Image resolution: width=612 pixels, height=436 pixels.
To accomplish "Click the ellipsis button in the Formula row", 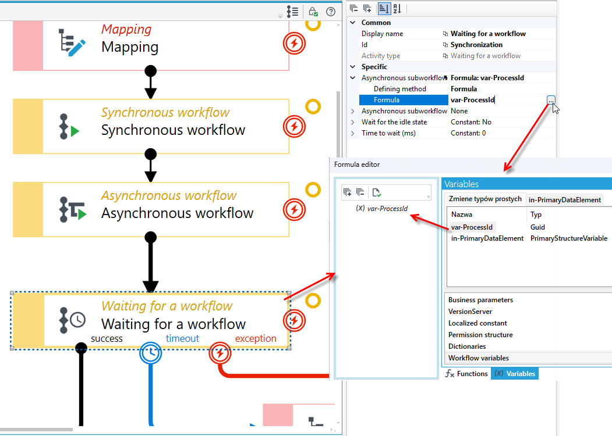I will tap(551, 100).
